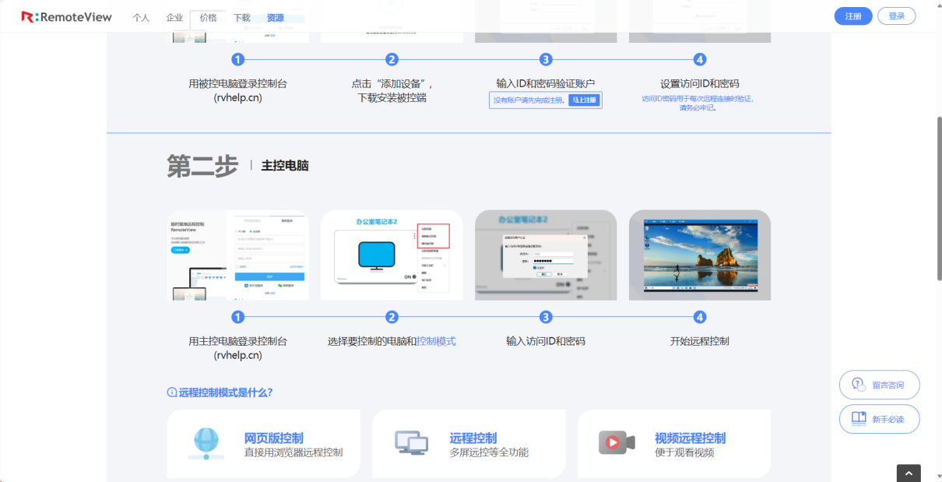Click the 点击“添加设备” caption
This screenshot has height=482, width=942.
click(392, 83)
